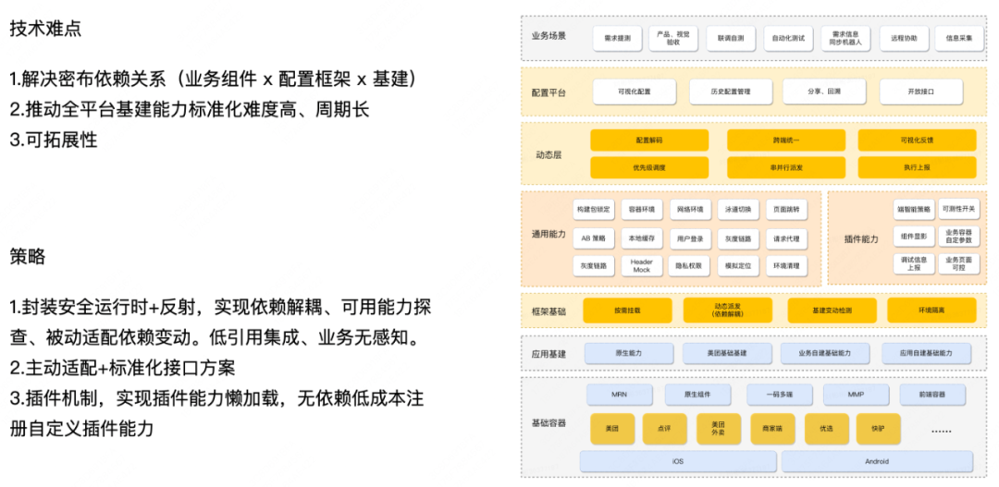Click the 原生组件 box
The width and height of the screenshot is (999, 487).
coord(697,395)
